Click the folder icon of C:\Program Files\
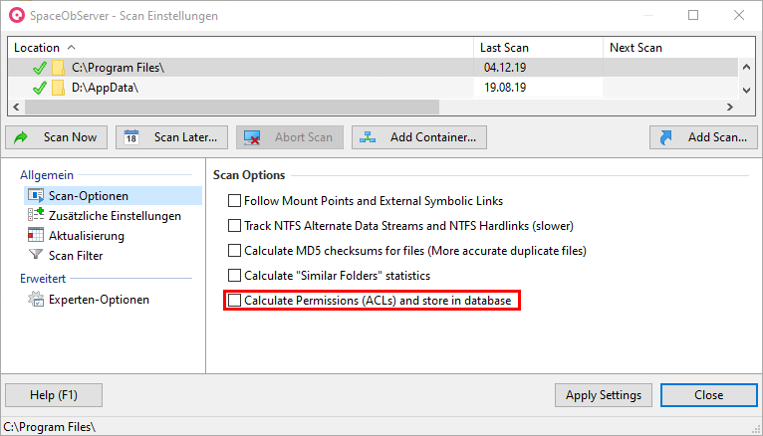Viewport: 763px width, 436px height. (x=59, y=68)
